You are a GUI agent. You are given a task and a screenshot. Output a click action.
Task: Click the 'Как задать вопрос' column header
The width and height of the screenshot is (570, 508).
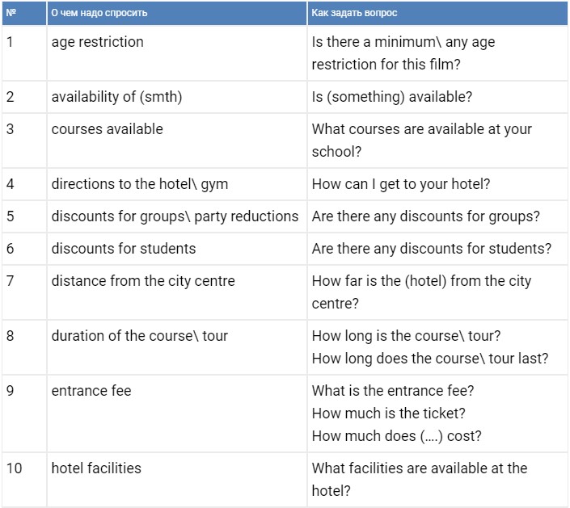click(437, 13)
